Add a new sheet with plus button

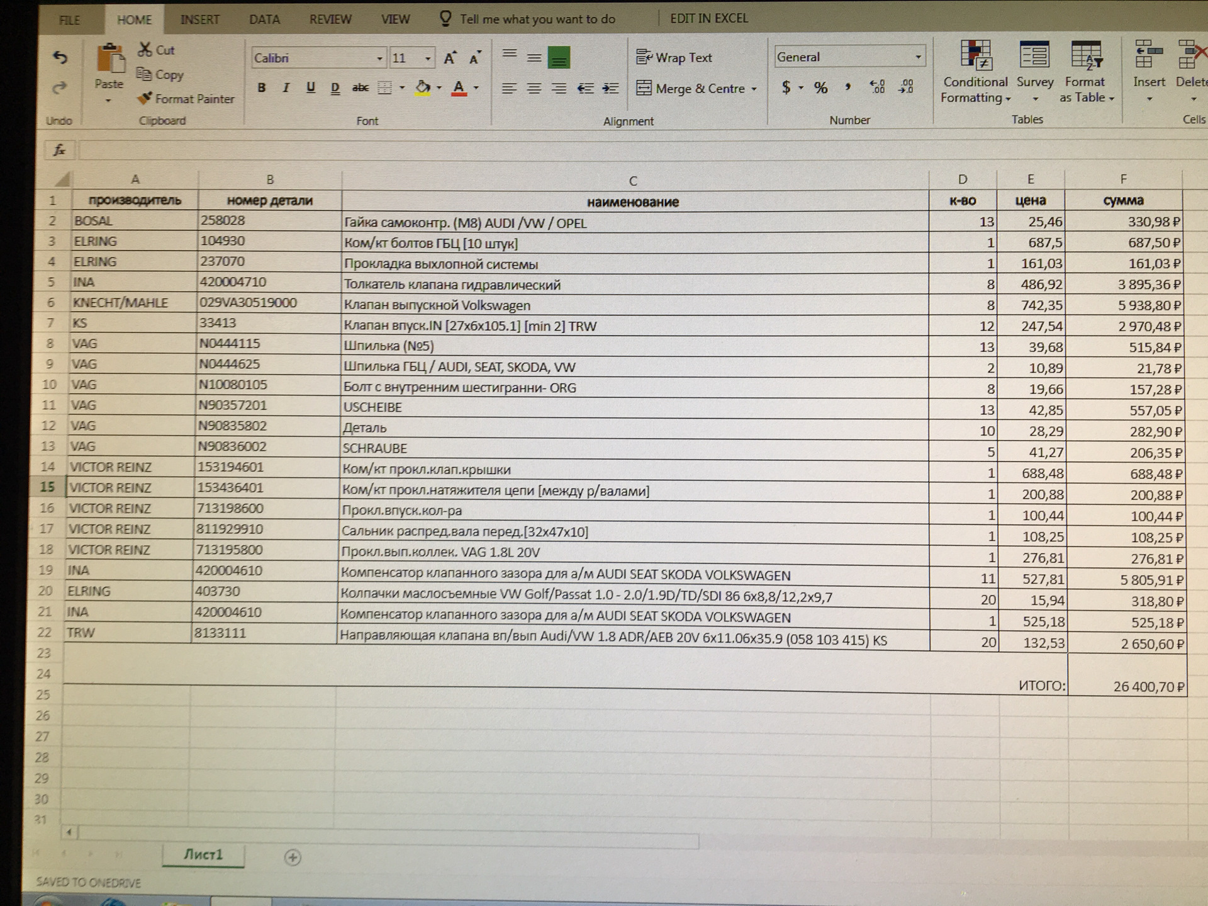pos(293,857)
